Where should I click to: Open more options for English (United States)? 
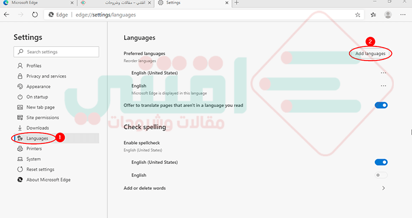click(383, 73)
